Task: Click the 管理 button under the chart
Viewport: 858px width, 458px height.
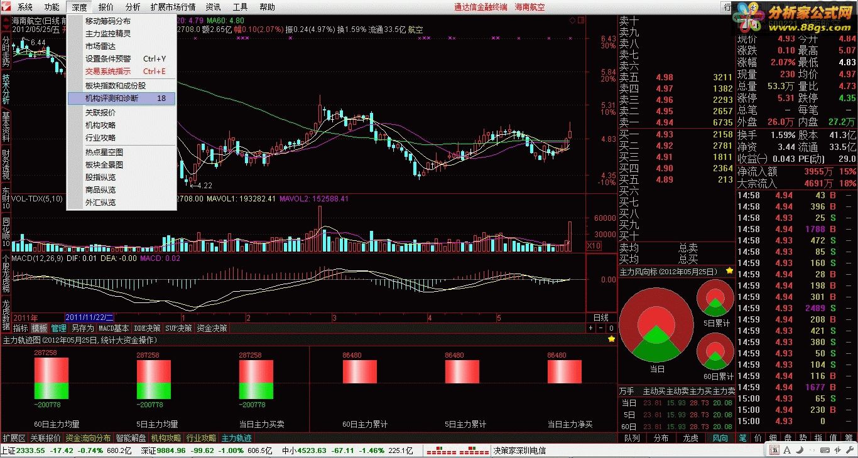Action: (x=58, y=328)
